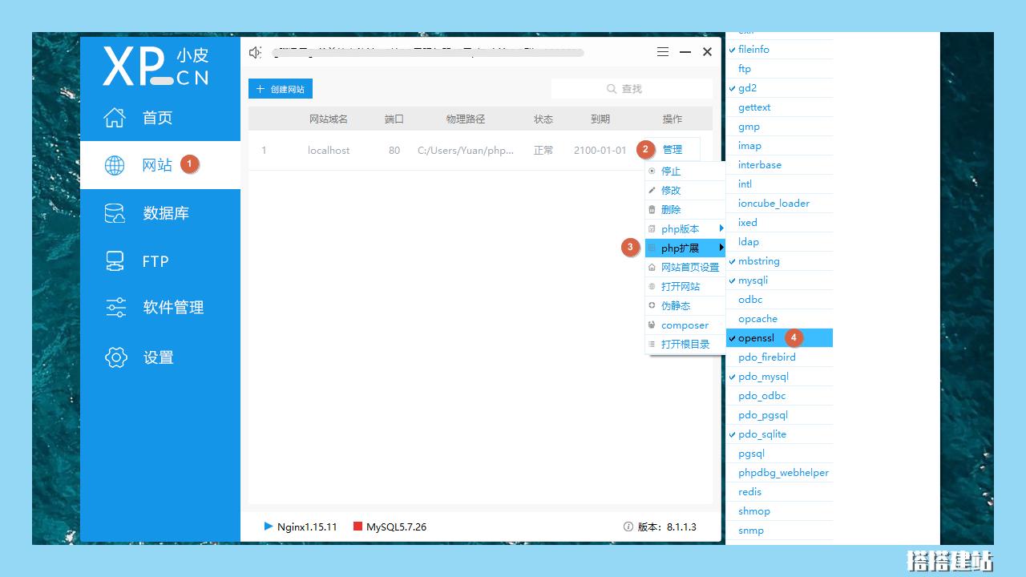The height and width of the screenshot is (577, 1026).
Task: Select 打开网站 from the context menu
Action: click(680, 286)
